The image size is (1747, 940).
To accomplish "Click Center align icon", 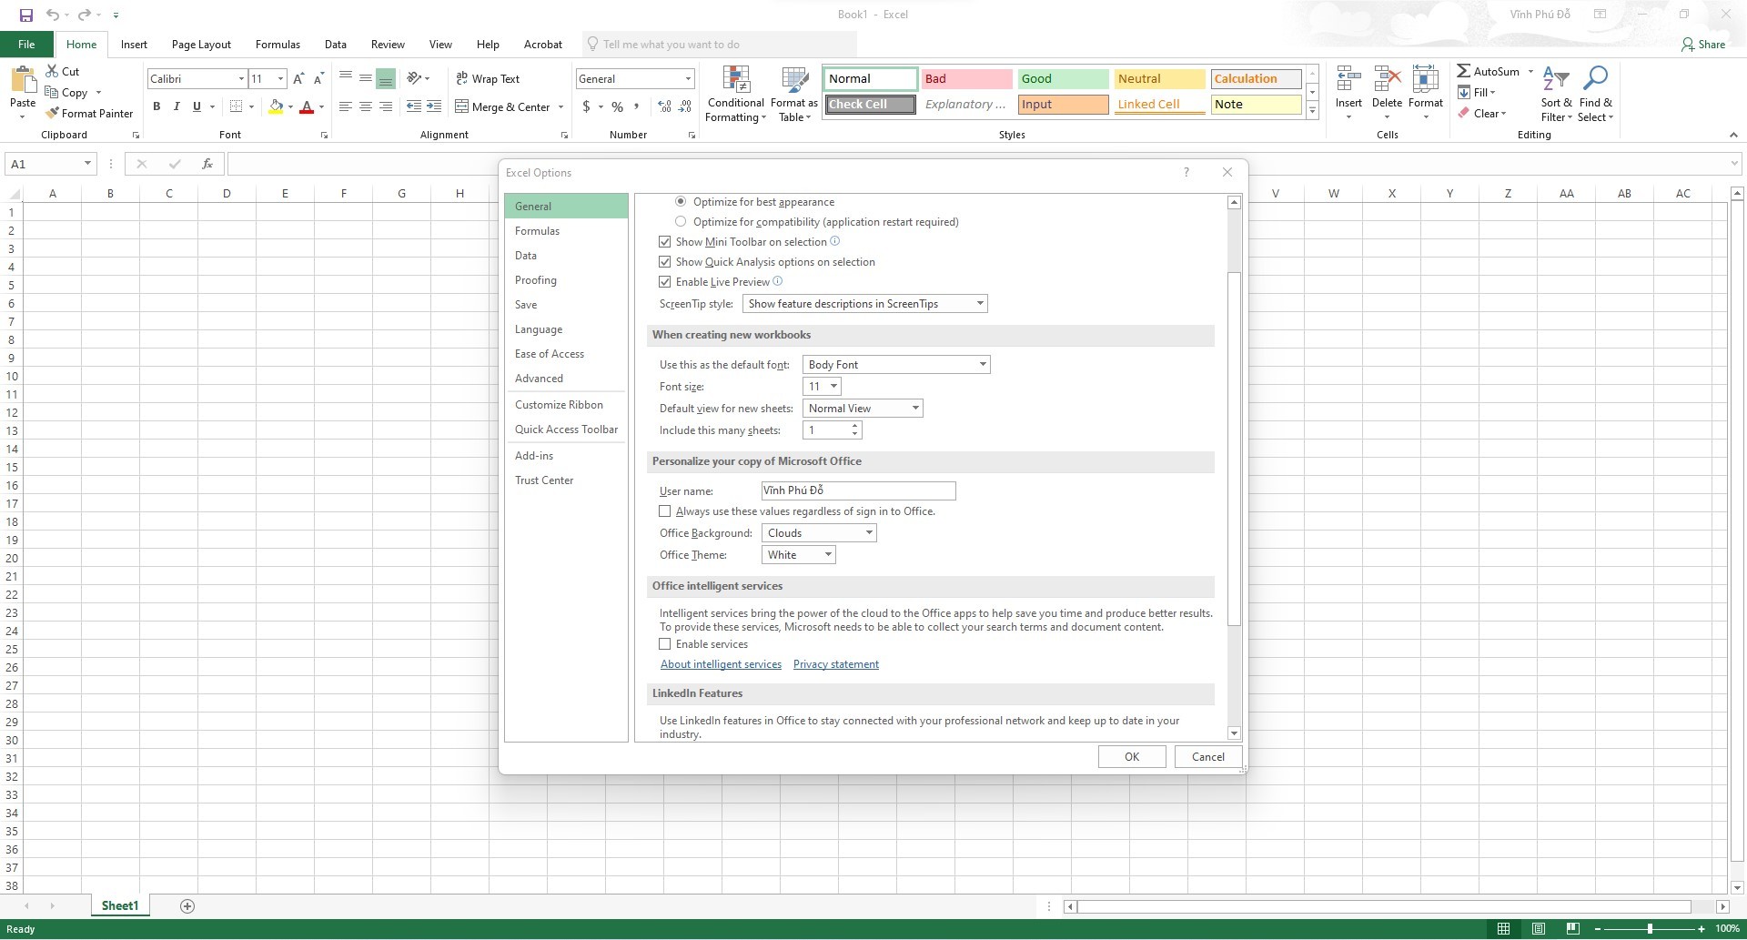I will tap(365, 106).
